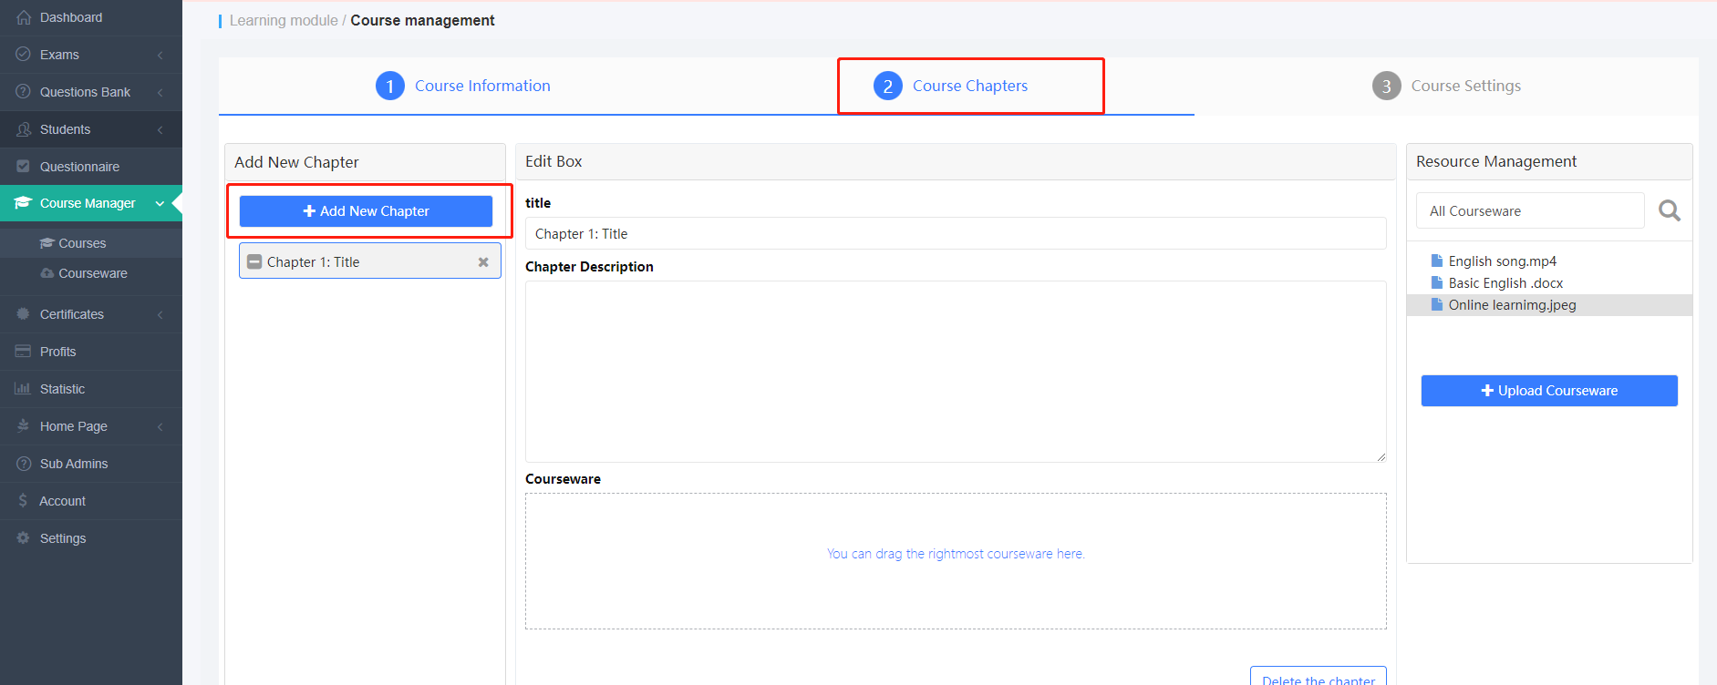Click the courseware drop zone area
This screenshot has height=685, width=1717.
(x=956, y=561)
